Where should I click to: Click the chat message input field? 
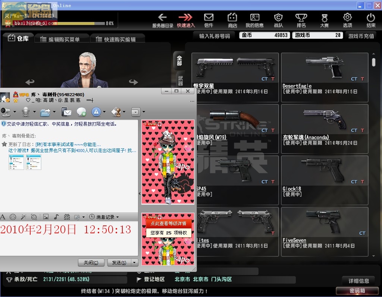pyautogui.click(x=69, y=238)
